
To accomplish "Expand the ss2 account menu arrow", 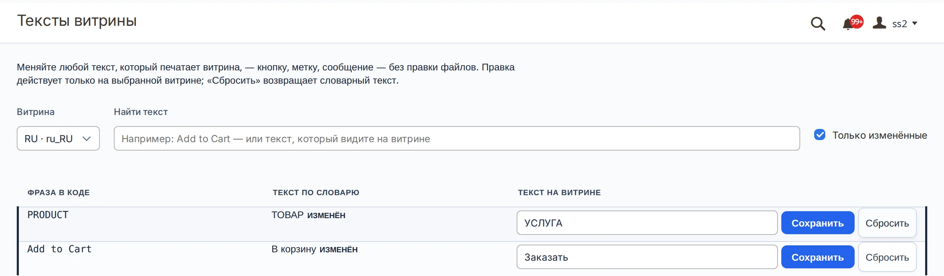I will pyautogui.click(x=915, y=23).
